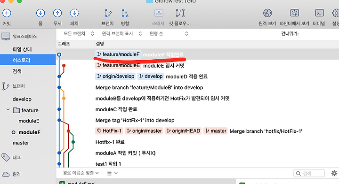Image resolution: width=339 pixels, height=184 pixels.
Task: Click the origin/master branch label
Action: [144, 131]
